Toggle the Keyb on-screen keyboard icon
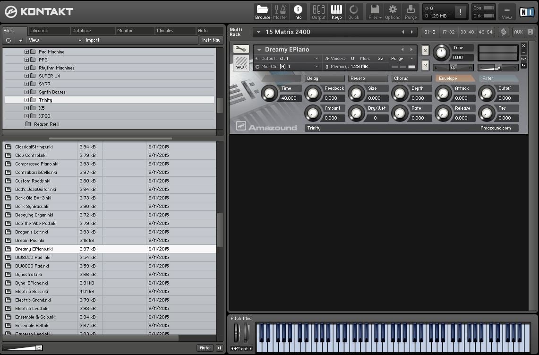This screenshot has width=539, height=355. click(x=336, y=12)
